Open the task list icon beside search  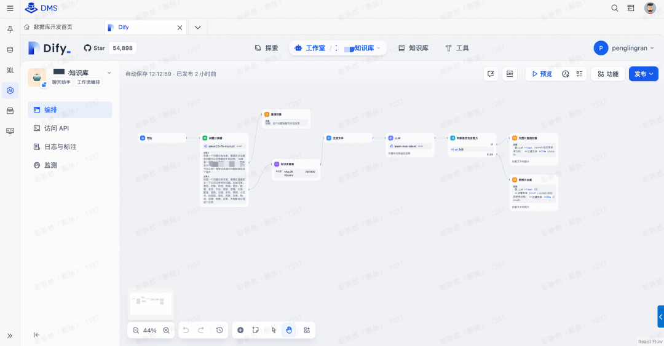[x=631, y=8]
